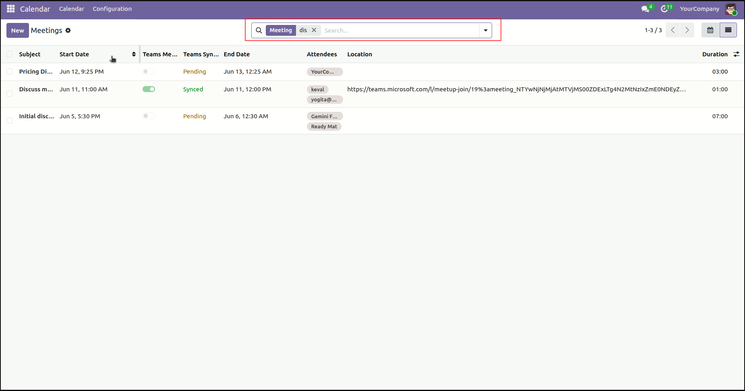Image resolution: width=745 pixels, height=391 pixels.
Task: Click the Attendees column header
Action: pos(322,54)
